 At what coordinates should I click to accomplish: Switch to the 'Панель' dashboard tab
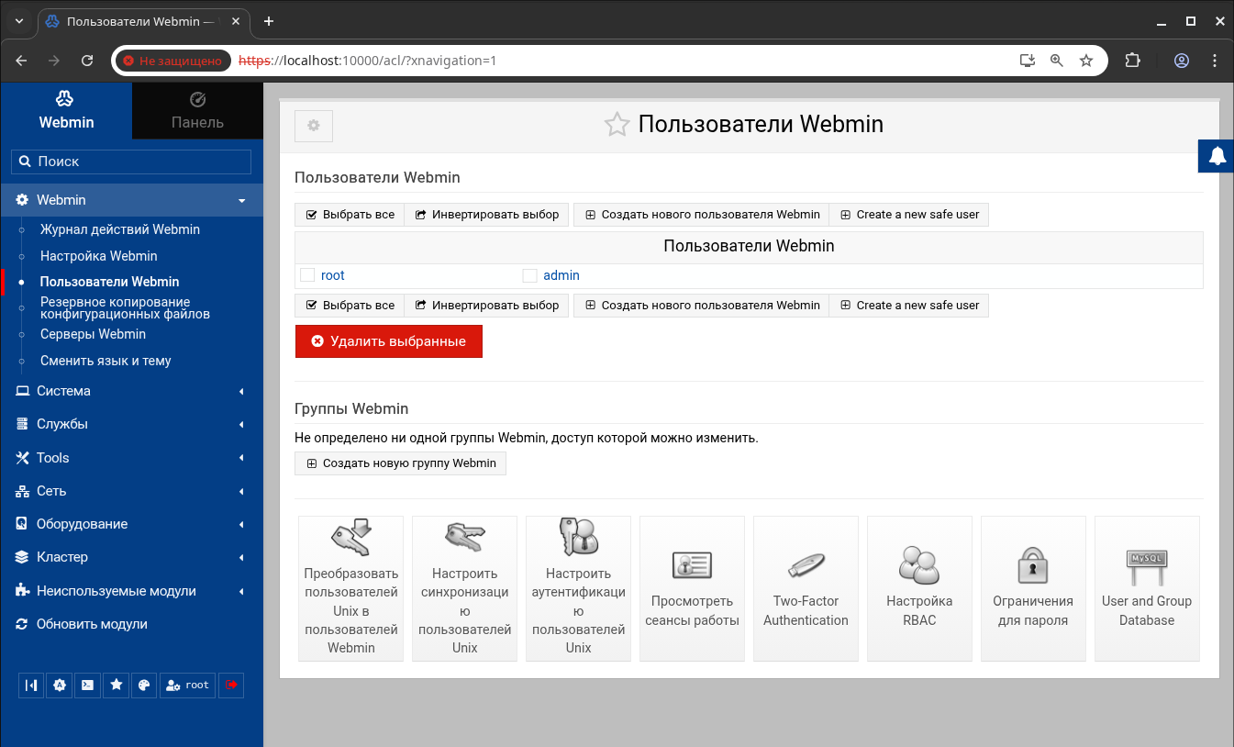(x=197, y=111)
